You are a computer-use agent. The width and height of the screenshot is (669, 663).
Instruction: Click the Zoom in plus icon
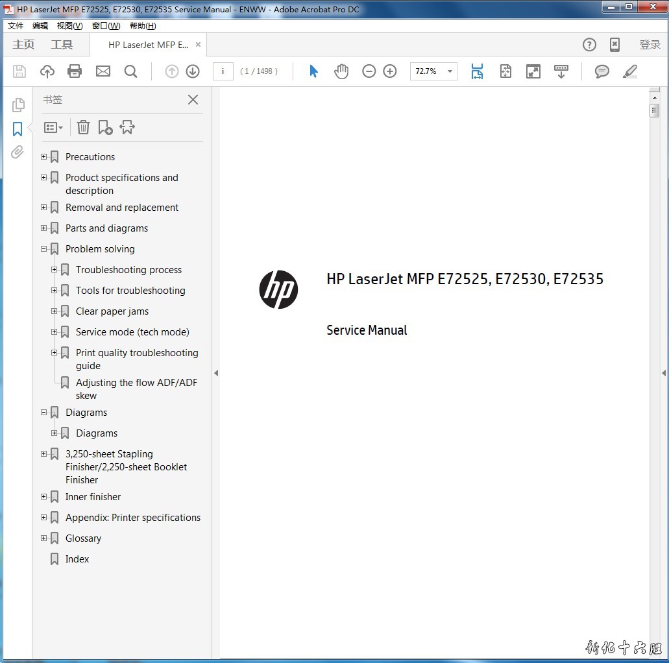(389, 71)
